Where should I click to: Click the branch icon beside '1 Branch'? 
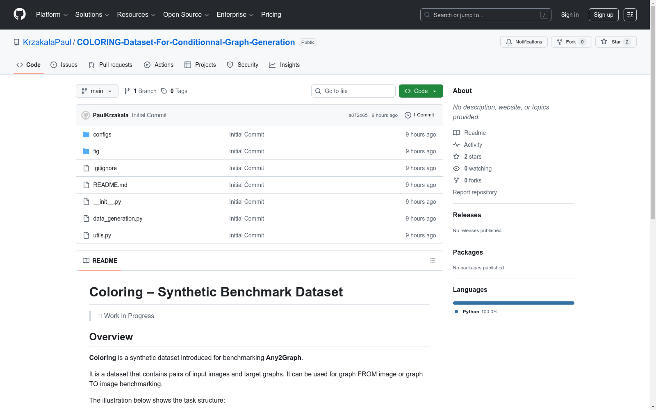coord(127,91)
